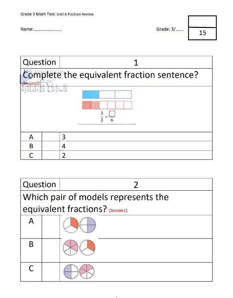233x298 pixels.
Task: Select answer box for option C in Question 1
Action: [x=51, y=155]
